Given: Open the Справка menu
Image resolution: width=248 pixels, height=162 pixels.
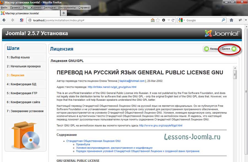Looking at the screenshot, I should pyautogui.click(x=84, y=7).
